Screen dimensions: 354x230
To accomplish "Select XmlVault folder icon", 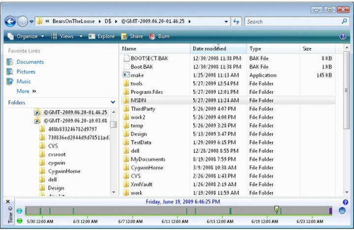I will tap(126, 184).
